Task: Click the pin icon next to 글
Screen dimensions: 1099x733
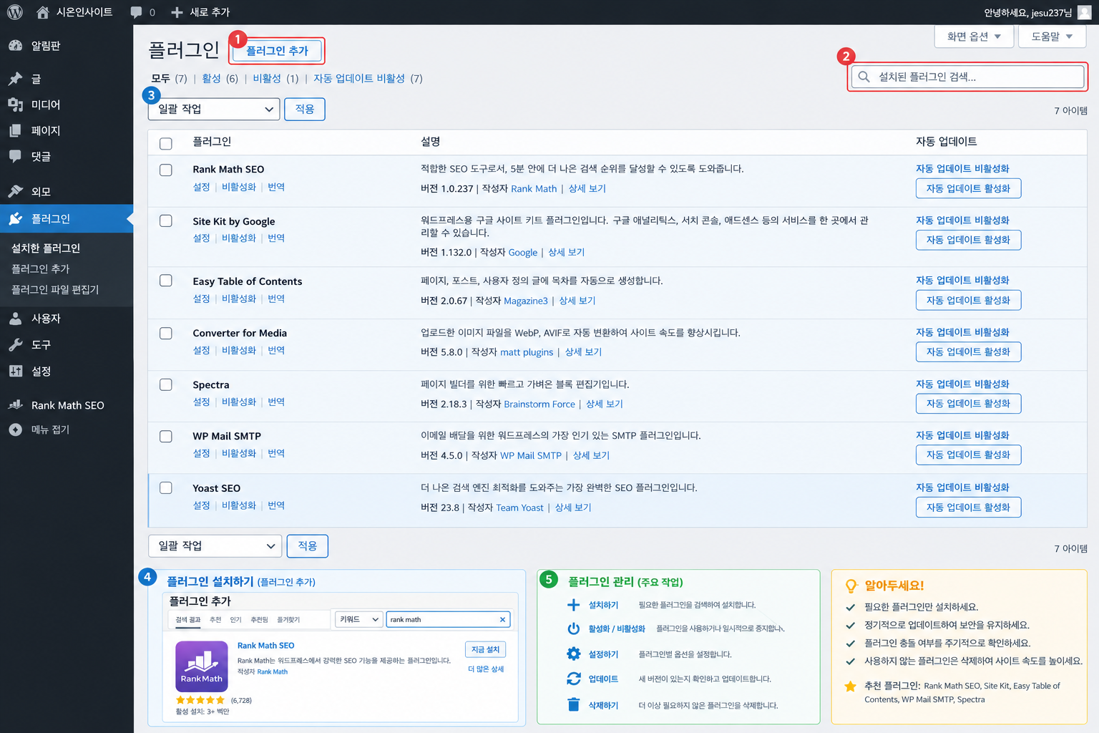Action: [16, 79]
